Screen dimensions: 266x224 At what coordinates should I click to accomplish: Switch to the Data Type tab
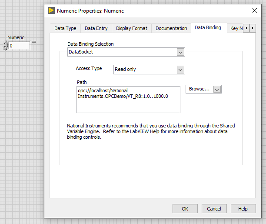pos(65,28)
